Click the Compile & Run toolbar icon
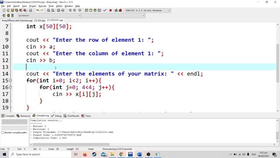Image resolution: width=280 pixels, height=158 pixels. tap(95, 11)
